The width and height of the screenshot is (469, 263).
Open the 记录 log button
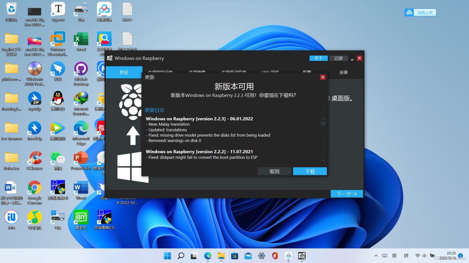tap(339, 58)
